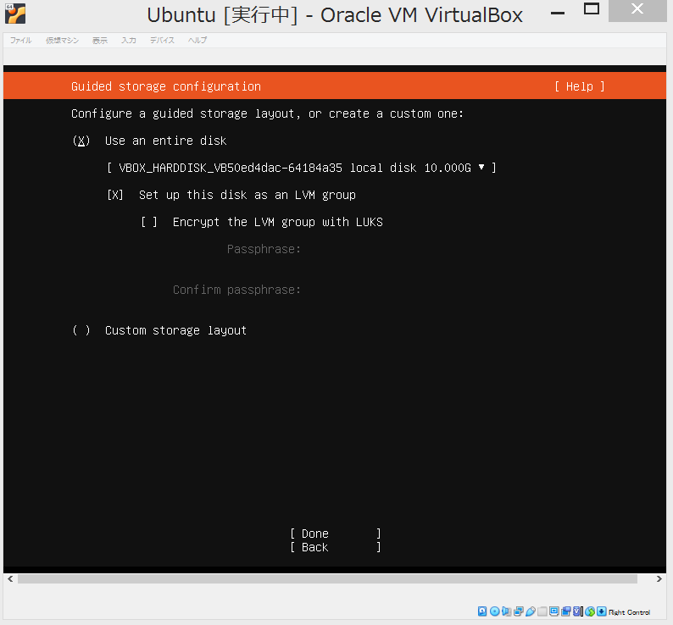
Task: Click the virtualization (V) CPU status icon
Action: [x=576, y=611]
